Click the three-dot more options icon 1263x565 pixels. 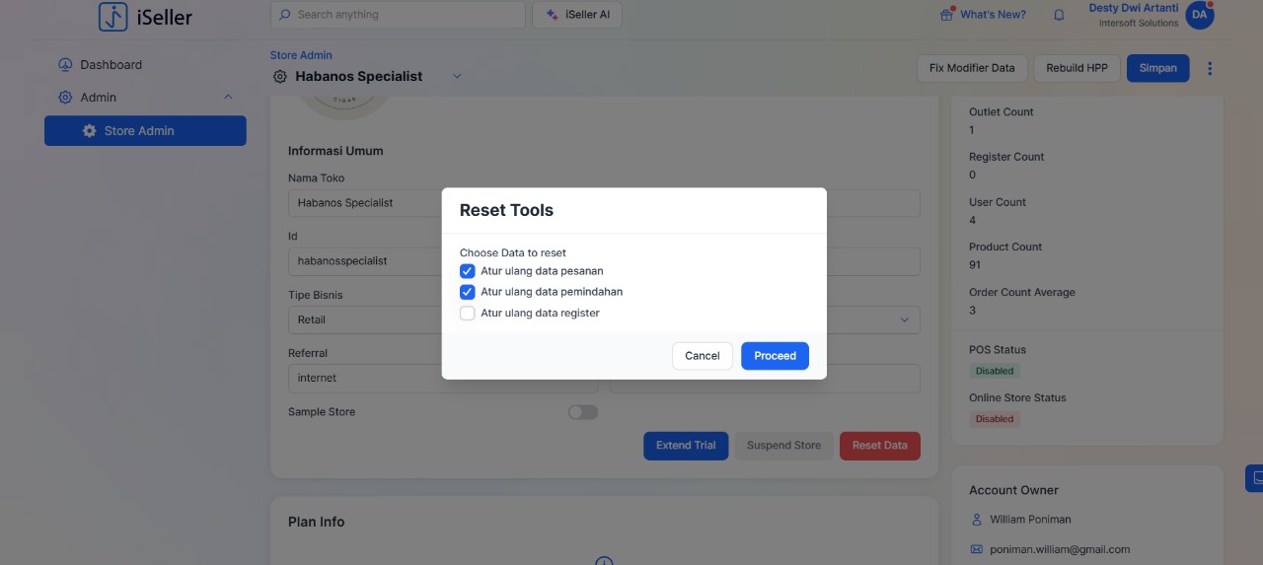(1210, 68)
